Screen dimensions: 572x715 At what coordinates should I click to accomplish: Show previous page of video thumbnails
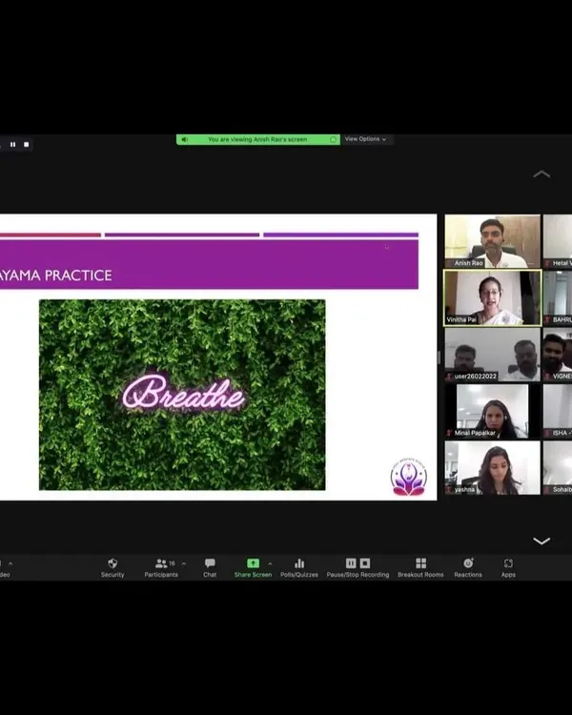point(541,174)
